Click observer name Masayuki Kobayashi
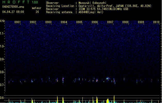The height and width of the screenshot is (103, 162). (92, 3)
